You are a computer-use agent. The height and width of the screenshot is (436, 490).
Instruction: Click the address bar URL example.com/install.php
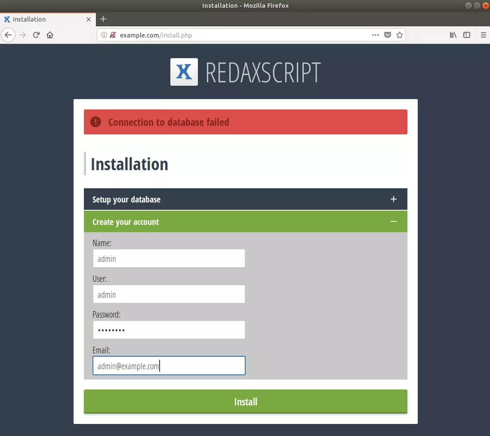156,35
